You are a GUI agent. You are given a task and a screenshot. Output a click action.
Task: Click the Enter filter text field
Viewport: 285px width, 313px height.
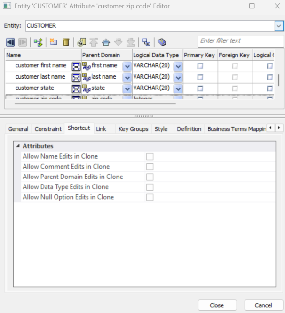click(240, 41)
